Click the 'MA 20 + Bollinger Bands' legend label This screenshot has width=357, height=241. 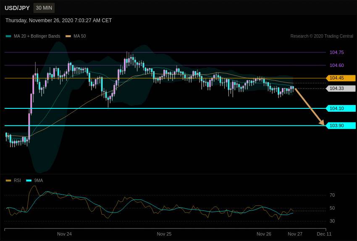click(x=37, y=36)
